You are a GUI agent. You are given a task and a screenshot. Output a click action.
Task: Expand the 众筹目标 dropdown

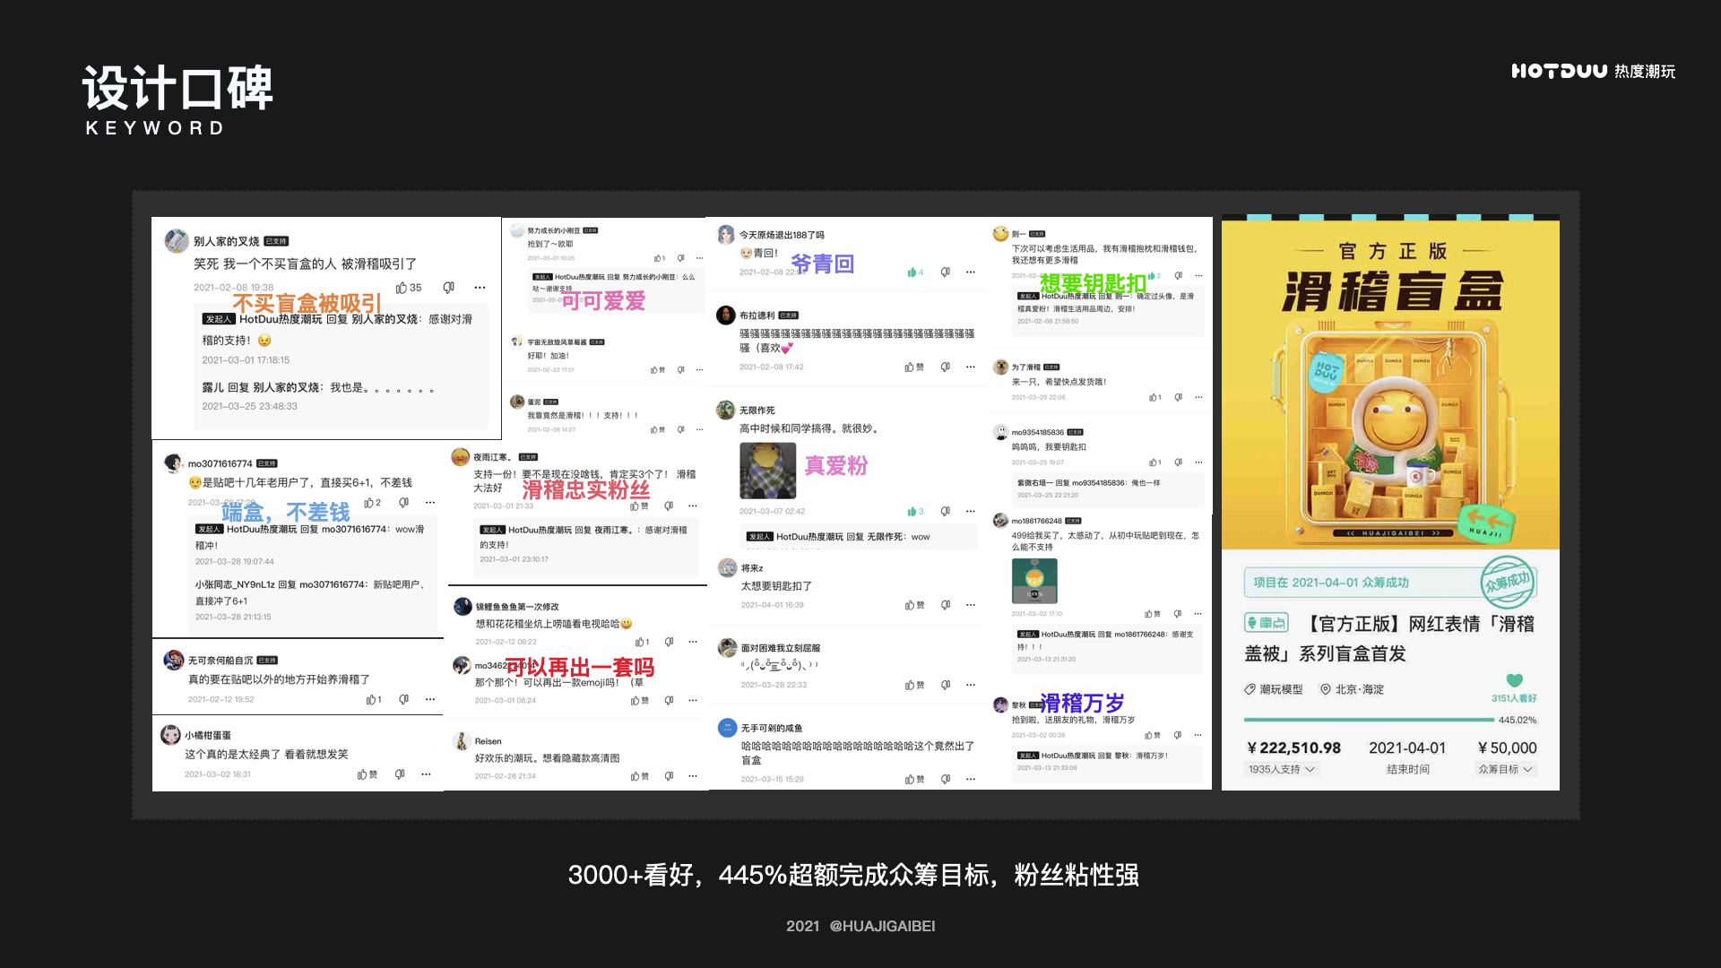click(x=1506, y=769)
